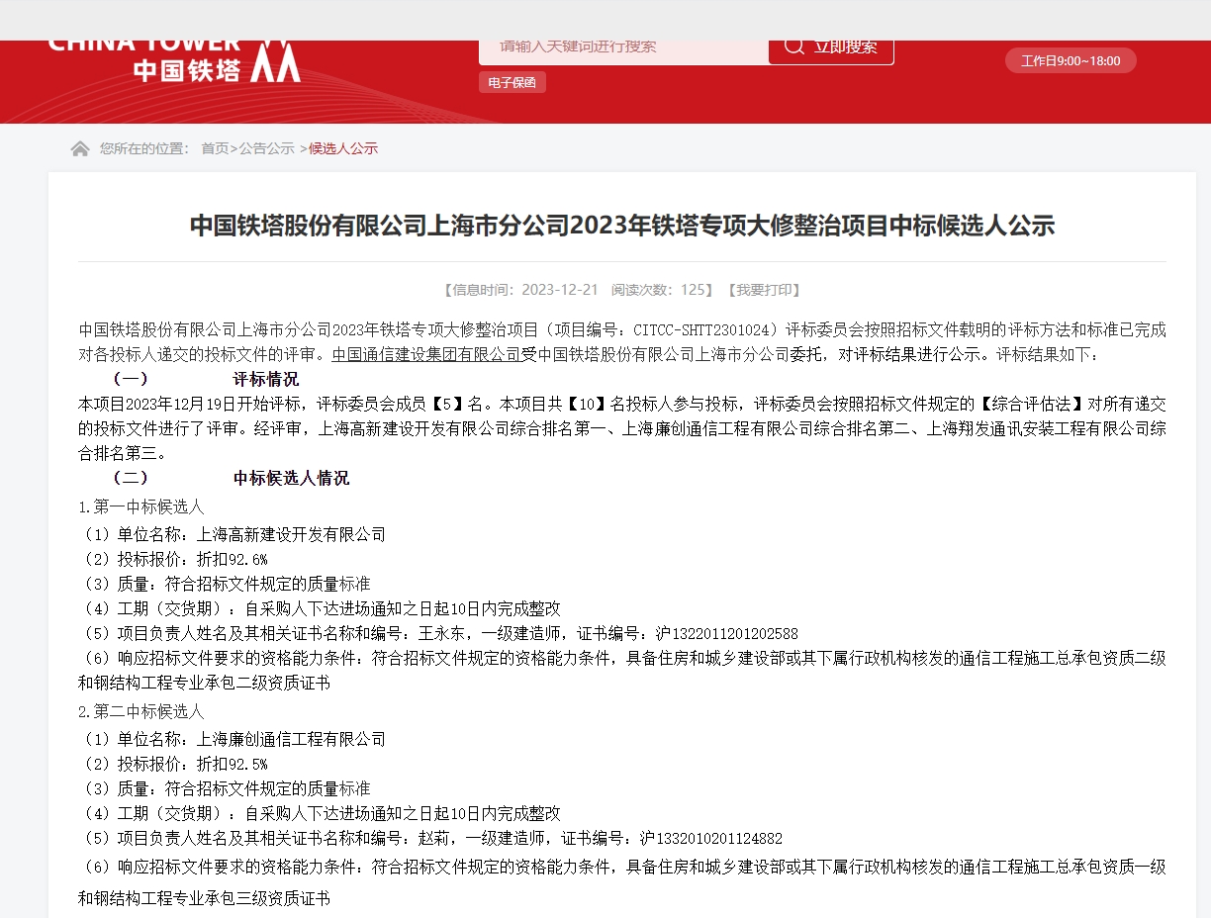Open 公告公示 in the breadcrumb

pos(267,148)
